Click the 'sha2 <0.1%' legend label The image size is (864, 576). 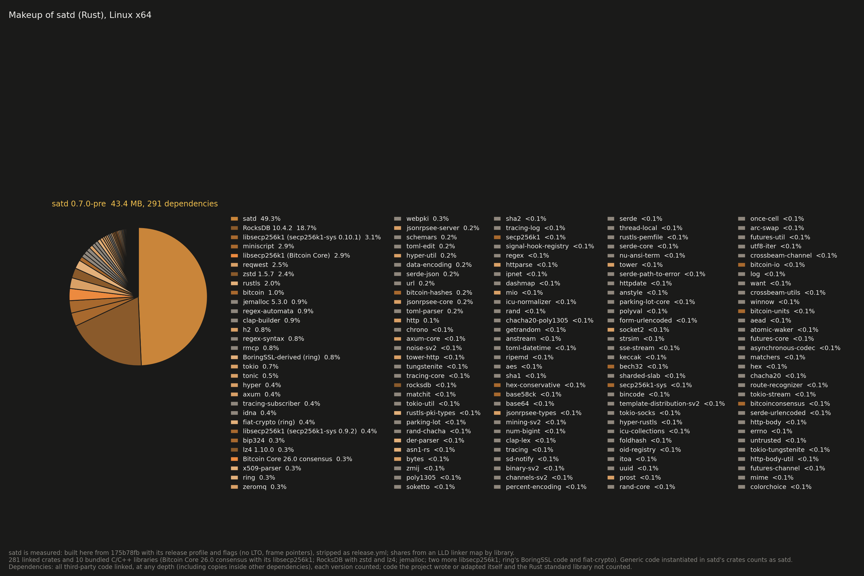526,219
